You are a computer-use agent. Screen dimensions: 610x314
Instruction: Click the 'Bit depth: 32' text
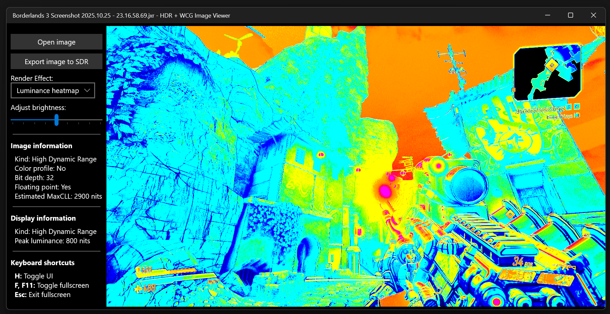tap(34, 178)
